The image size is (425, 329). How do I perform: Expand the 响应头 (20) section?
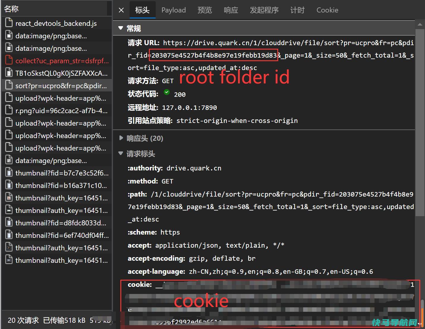click(121, 138)
